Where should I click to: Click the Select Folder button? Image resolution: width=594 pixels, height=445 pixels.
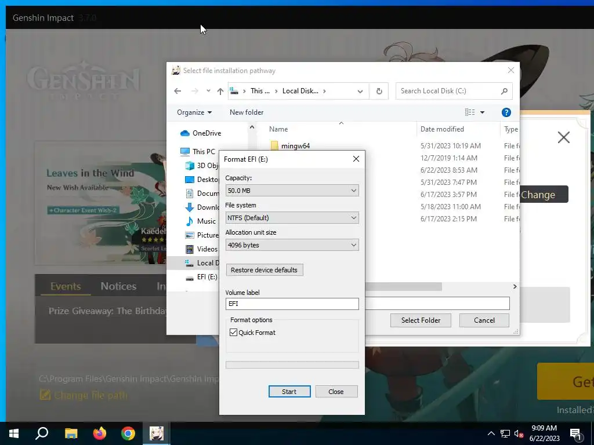pyautogui.click(x=421, y=320)
